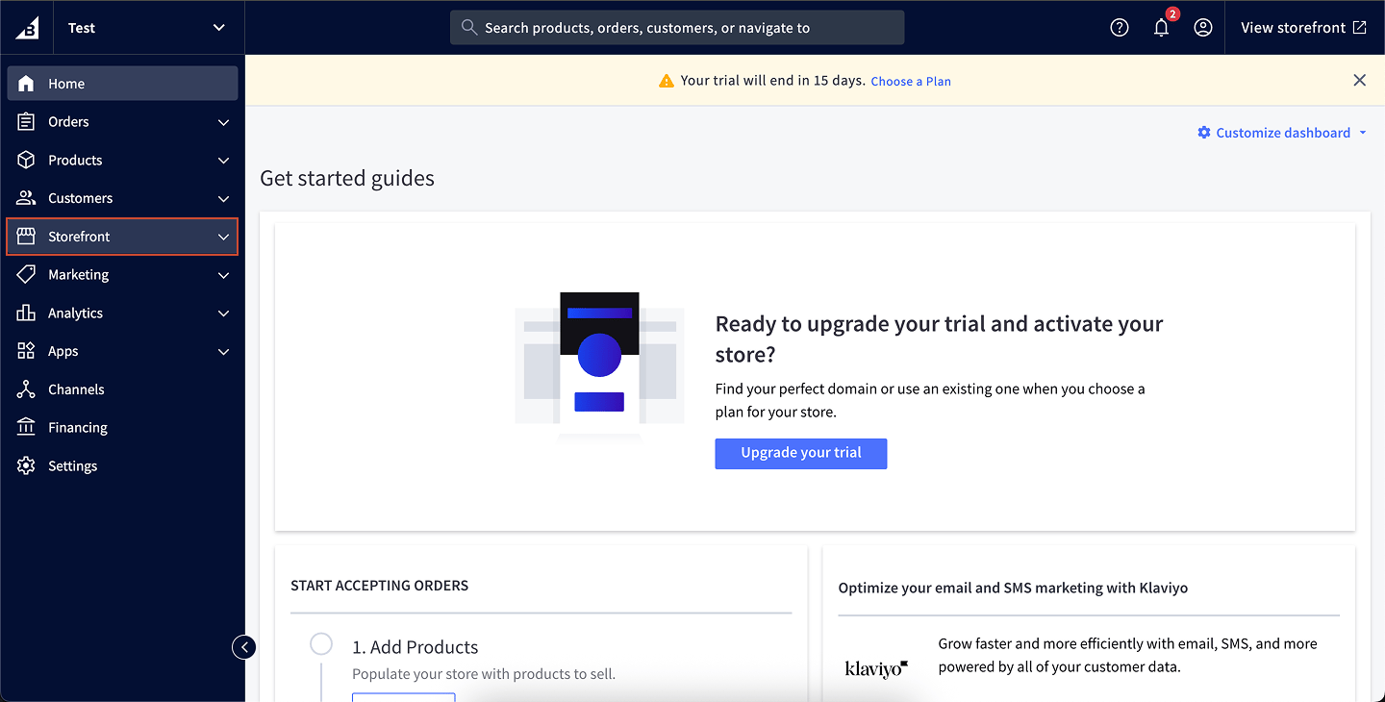Expand the Marketing menu chevron
This screenshot has width=1385, height=702.
(224, 275)
